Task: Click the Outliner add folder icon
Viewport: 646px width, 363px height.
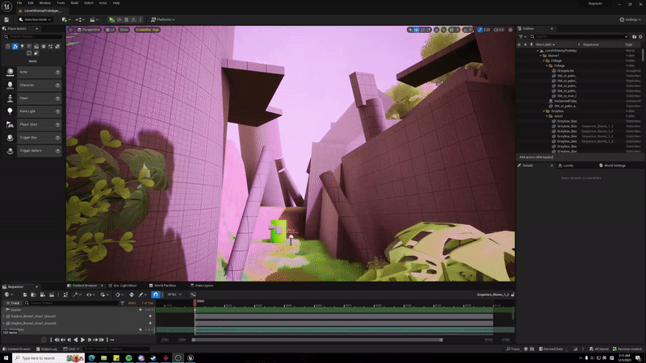Action: click(x=634, y=36)
